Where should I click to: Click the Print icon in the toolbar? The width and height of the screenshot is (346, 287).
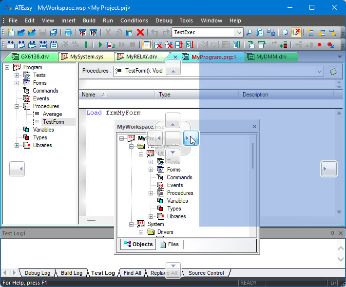click(x=68, y=33)
